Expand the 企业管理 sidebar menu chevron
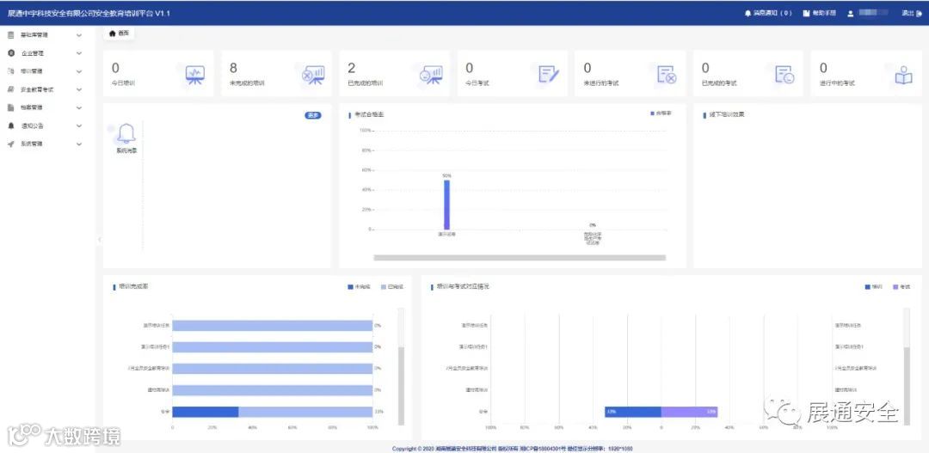The height and width of the screenshot is (453, 929). coord(79,53)
